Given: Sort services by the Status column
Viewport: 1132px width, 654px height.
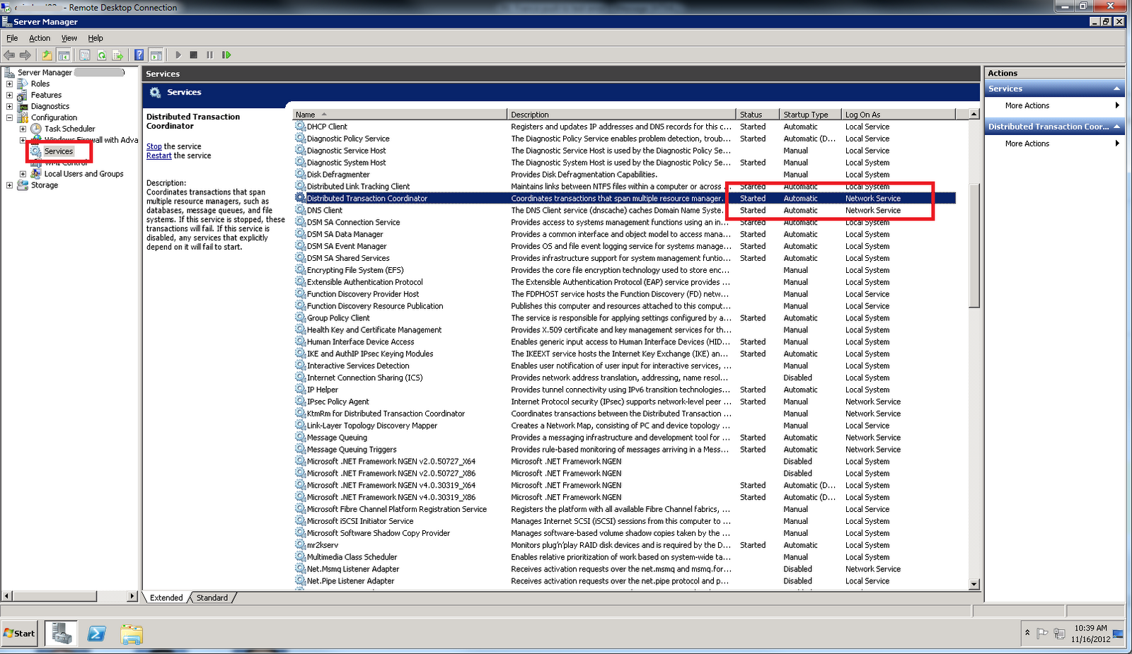Looking at the screenshot, I should 758,115.
